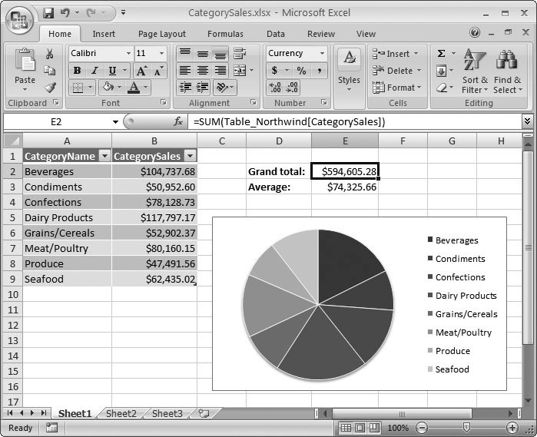This screenshot has height=437, width=537.
Task: Add a new worksheet tab
Action: click(204, 413)
